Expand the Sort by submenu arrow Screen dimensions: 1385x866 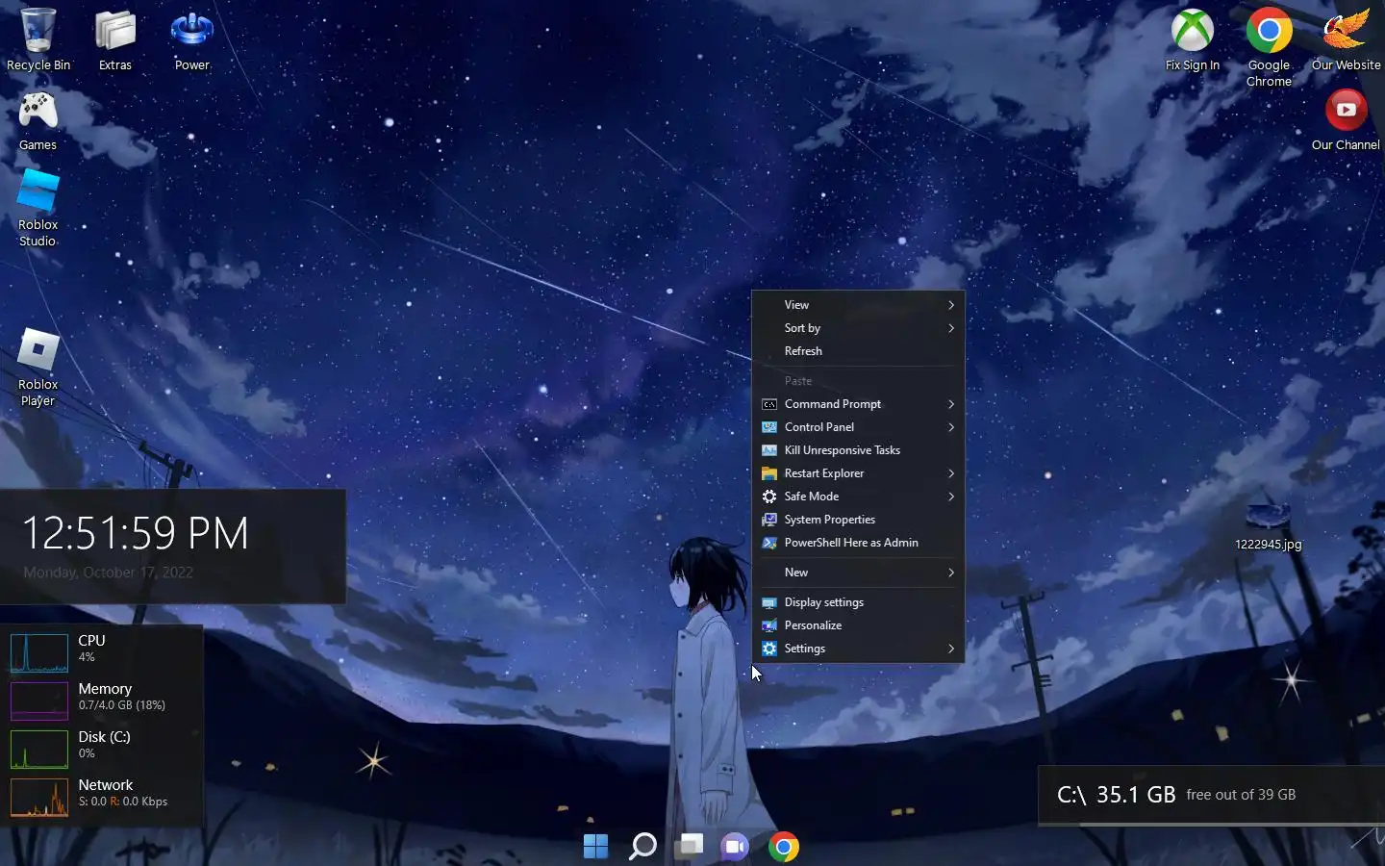[951, 328]
